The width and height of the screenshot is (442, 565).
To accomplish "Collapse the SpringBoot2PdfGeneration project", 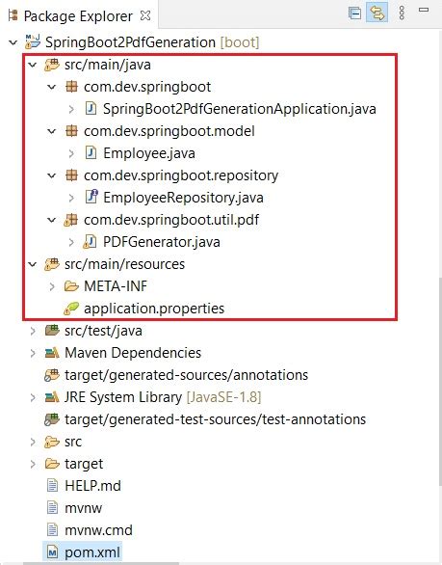I will (x=13, y=42).
